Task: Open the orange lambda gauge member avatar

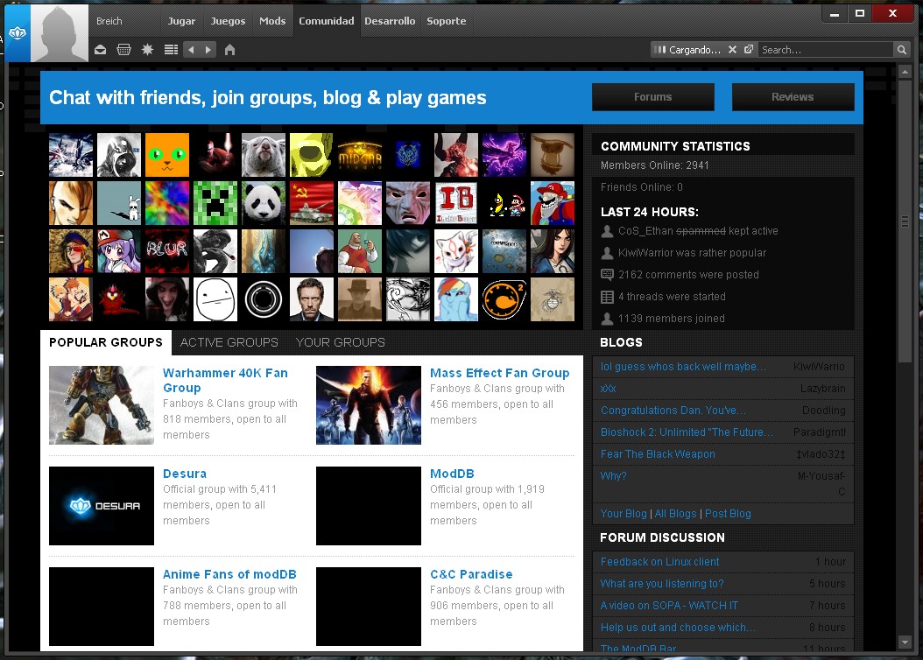Action: click(504, 299)
